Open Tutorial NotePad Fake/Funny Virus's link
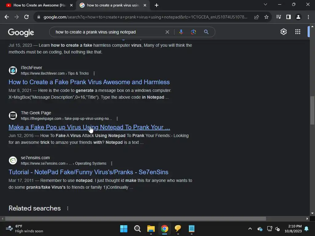315x236 pixels. pyautogui.click(x=88, y=172)
